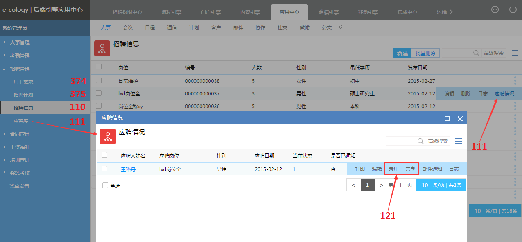Viewport: 522px width, 242px height.
Task: Click the 新建 button
Action: point(402,53)
